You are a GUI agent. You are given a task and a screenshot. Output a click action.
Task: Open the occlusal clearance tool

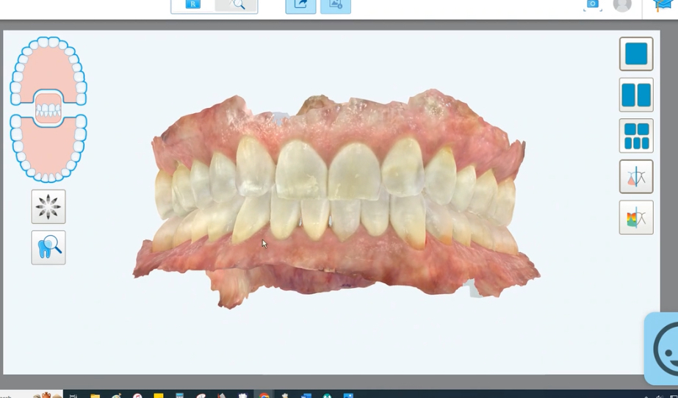636,177
